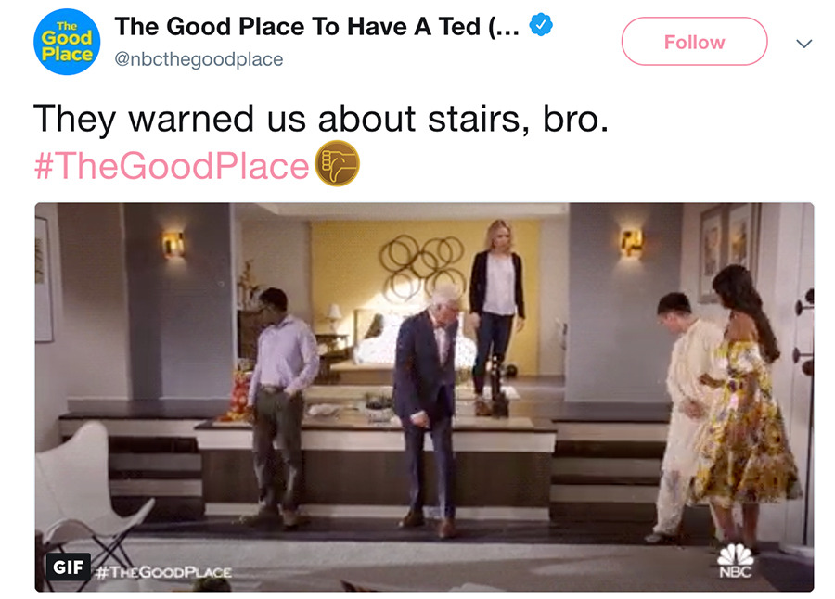Click the golden thumbs-down hashtag emoji
This screenshot has width=835, height=599.
[337, 163]
